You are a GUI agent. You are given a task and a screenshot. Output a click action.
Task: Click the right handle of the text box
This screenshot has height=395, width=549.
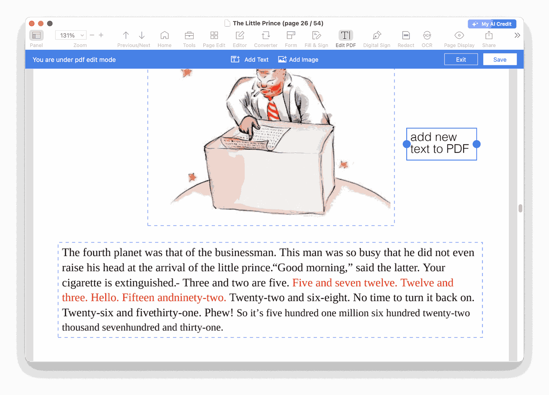[476, 144]
